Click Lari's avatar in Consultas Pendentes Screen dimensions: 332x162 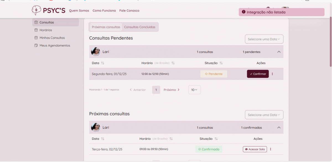[x=95, y=52]
